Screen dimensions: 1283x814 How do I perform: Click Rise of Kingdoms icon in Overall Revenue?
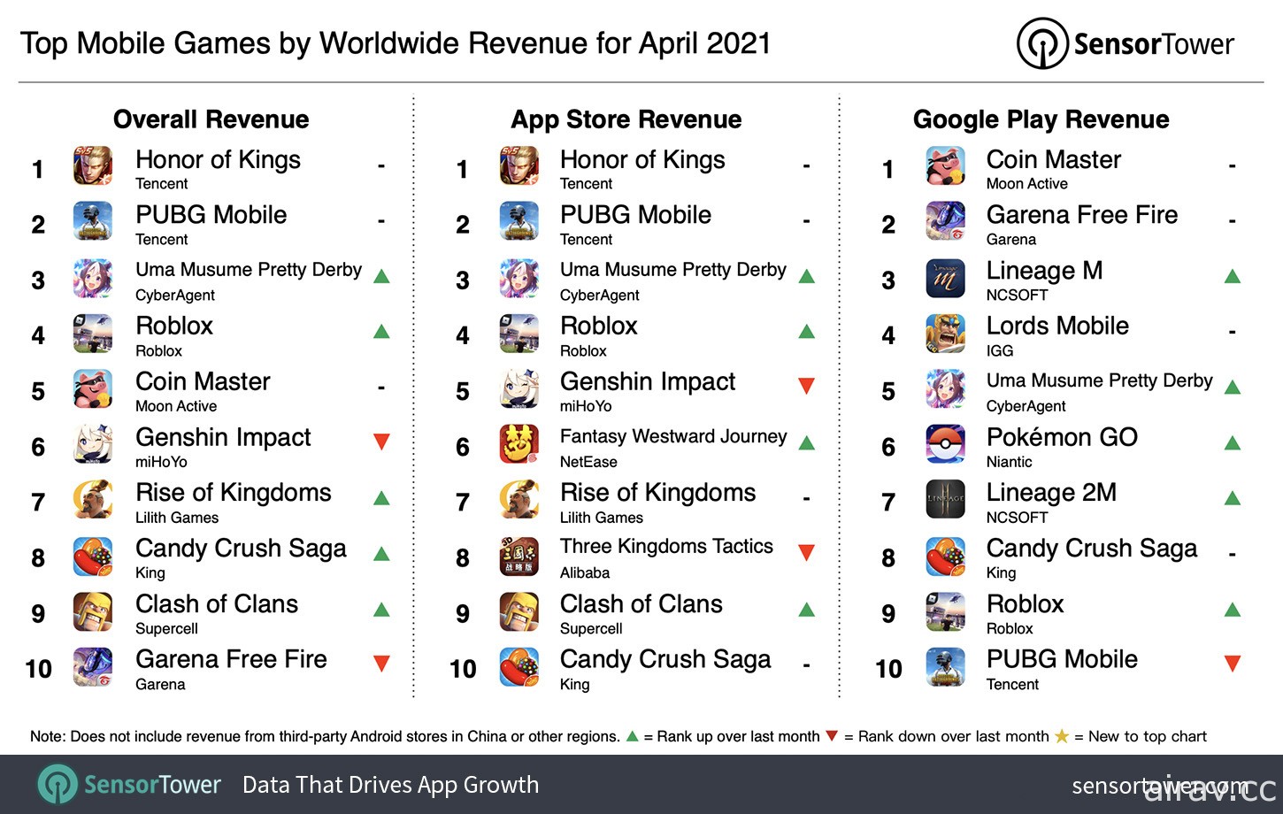pyautogui.click(x=93, y=500)
